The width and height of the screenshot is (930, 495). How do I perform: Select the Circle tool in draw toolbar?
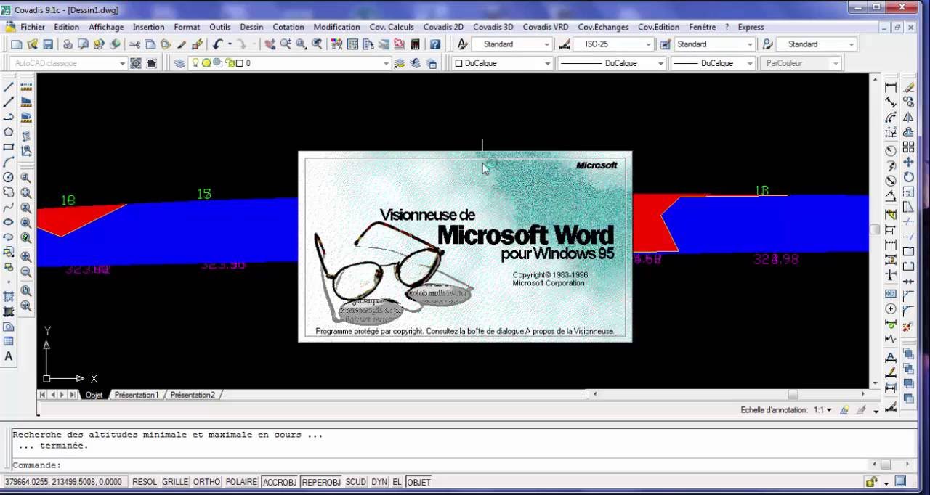tap(9, 177)
